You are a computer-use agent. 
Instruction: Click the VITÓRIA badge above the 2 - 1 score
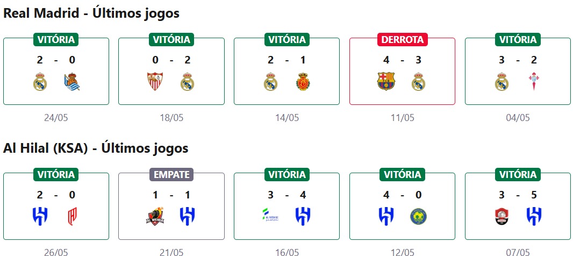pos(286,39)
